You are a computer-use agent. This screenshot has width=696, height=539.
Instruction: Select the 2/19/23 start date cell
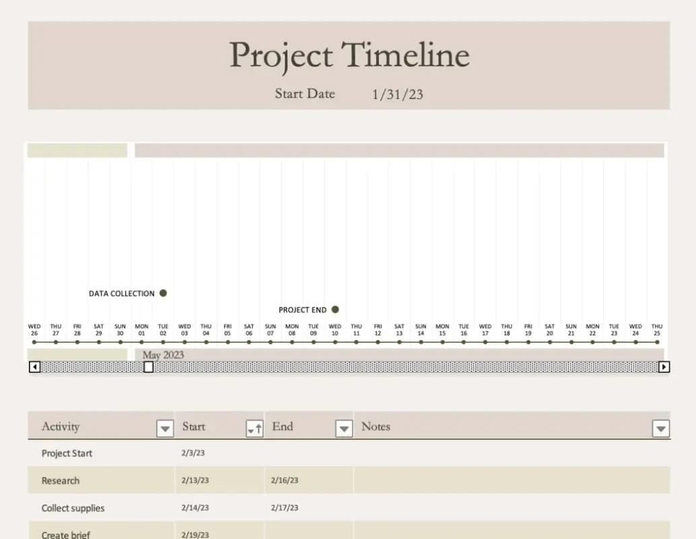219,530
